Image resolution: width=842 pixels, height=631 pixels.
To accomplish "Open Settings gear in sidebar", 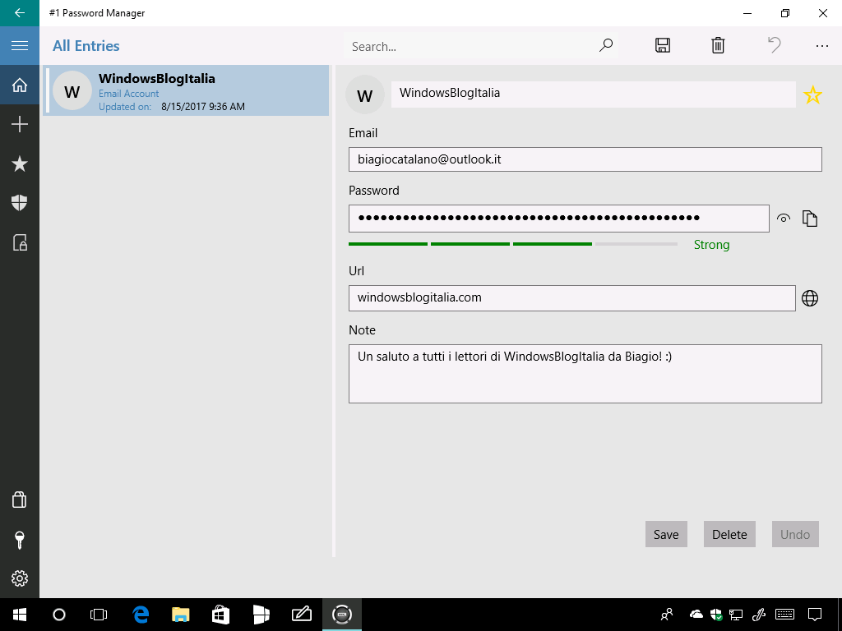I will 20,578.
